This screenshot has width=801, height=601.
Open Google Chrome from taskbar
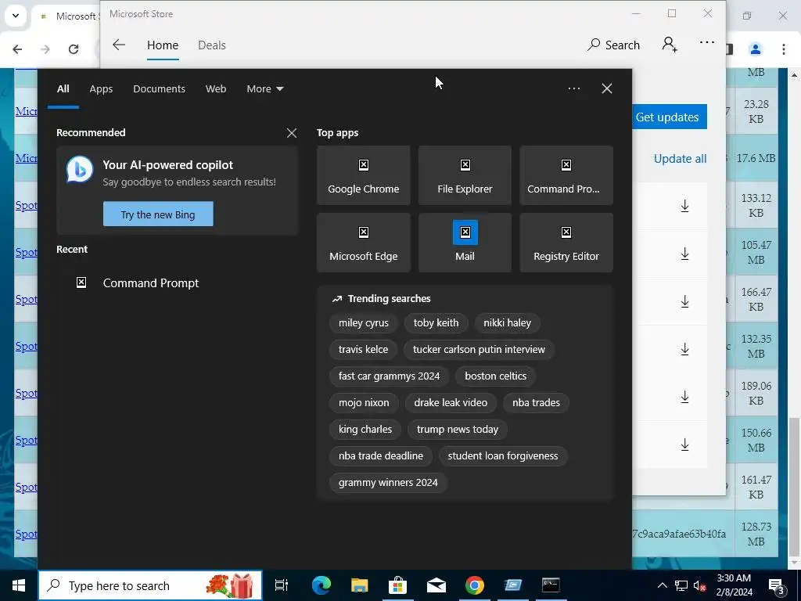(x=475, y=585)
